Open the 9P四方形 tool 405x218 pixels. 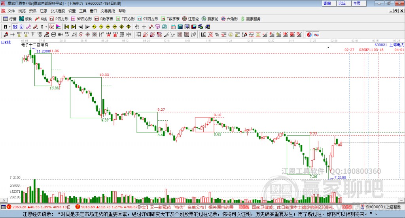point(81,19)
